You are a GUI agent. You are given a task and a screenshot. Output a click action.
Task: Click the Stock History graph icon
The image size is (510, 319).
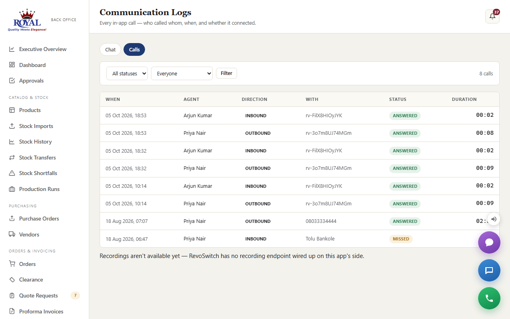click(12, 142)
